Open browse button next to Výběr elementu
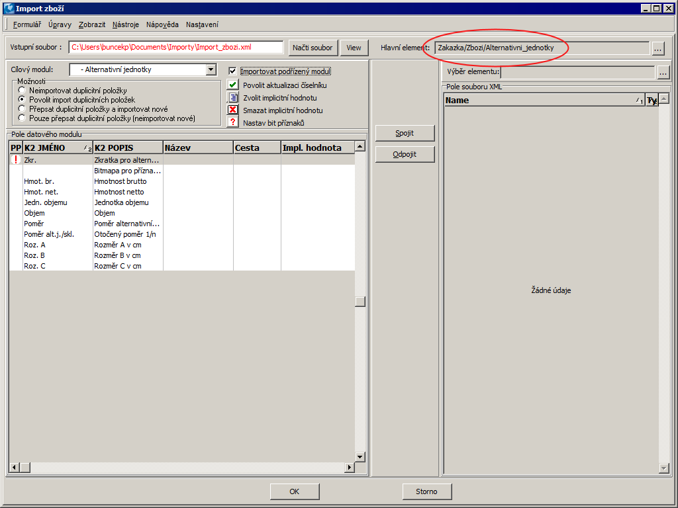The width and height of the screenshot is (678, 508). point(663,72)
